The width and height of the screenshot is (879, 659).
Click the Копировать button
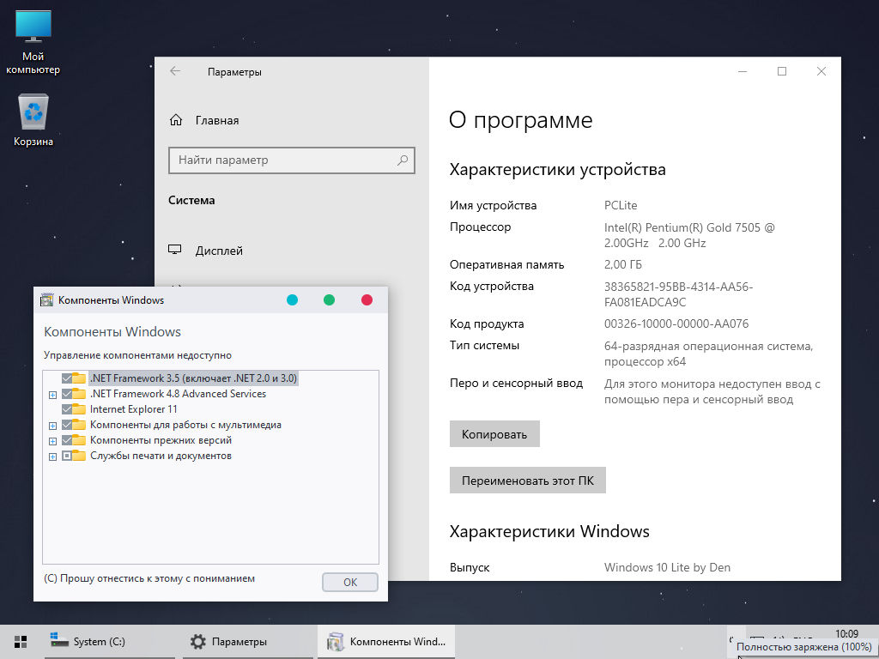click(x=494, y=434)
